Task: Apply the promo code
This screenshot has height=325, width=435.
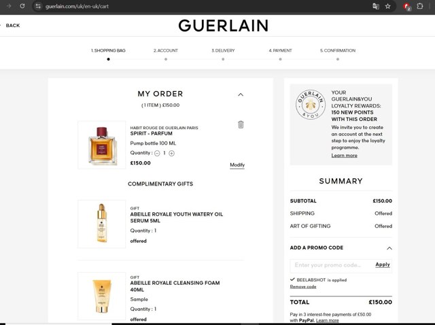Action: 383,264
